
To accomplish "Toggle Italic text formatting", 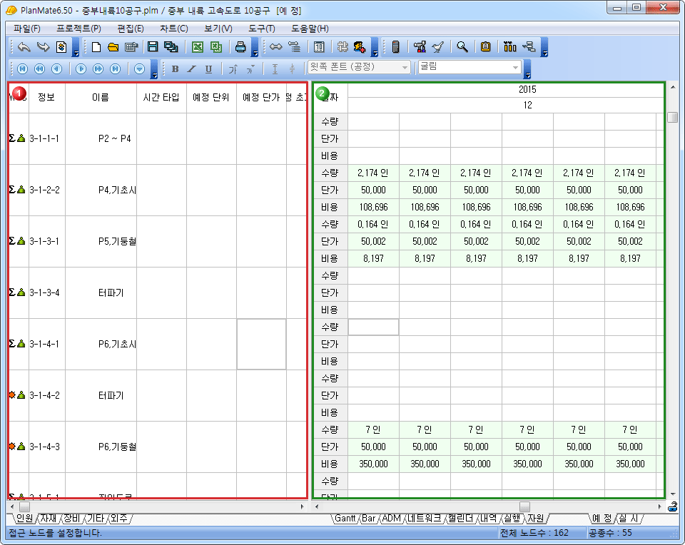I will pyautogui.click(x=191, y=69).
